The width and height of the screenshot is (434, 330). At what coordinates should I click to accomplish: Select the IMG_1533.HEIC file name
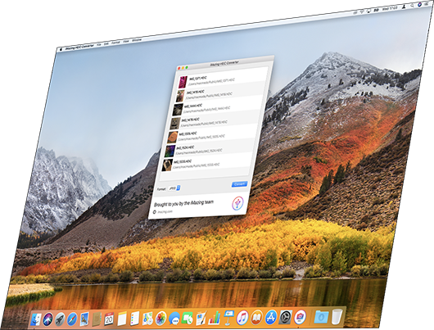183,161
